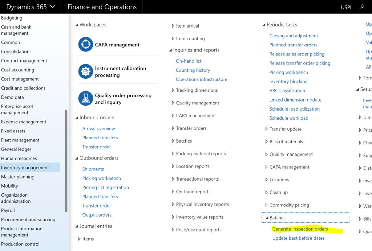Open Master planning module

[x=18, y=177]
